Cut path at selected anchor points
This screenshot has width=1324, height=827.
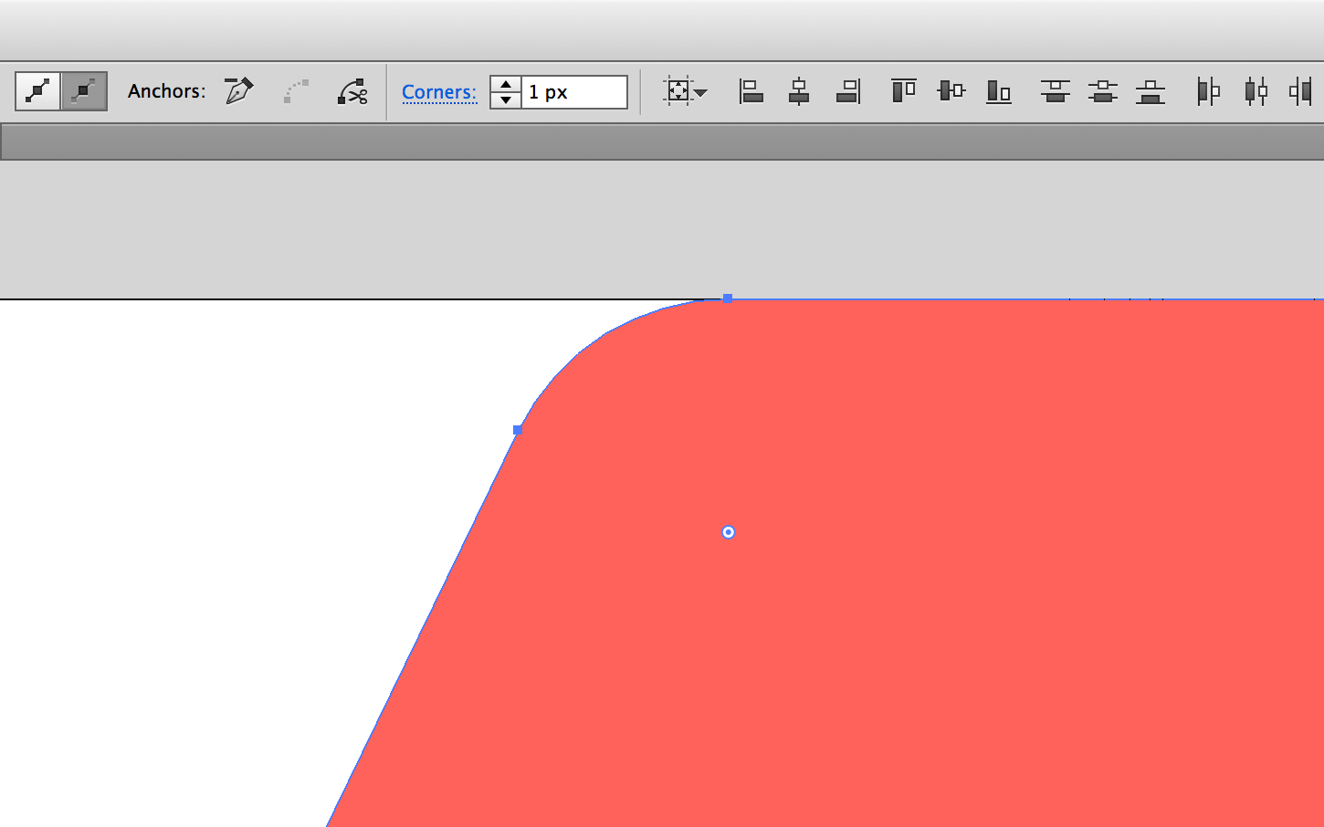coord(352,91)
